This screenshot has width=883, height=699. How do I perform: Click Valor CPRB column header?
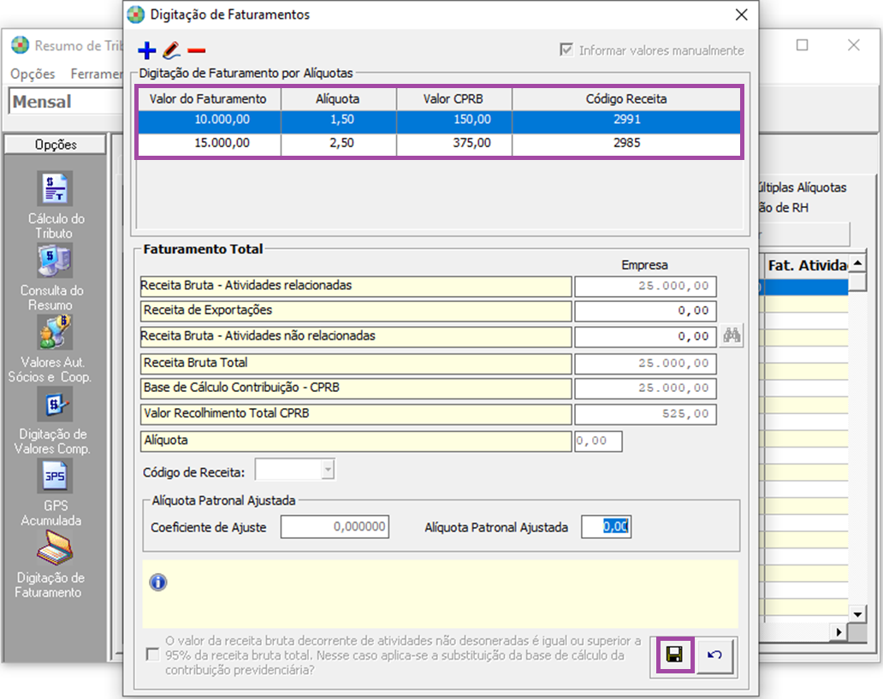[x=453, y=99]
